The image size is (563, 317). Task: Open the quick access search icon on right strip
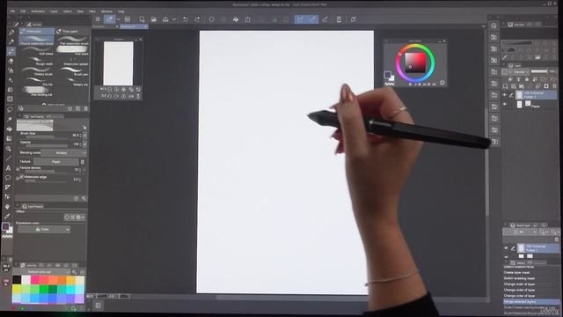click(x=494, y=26)
